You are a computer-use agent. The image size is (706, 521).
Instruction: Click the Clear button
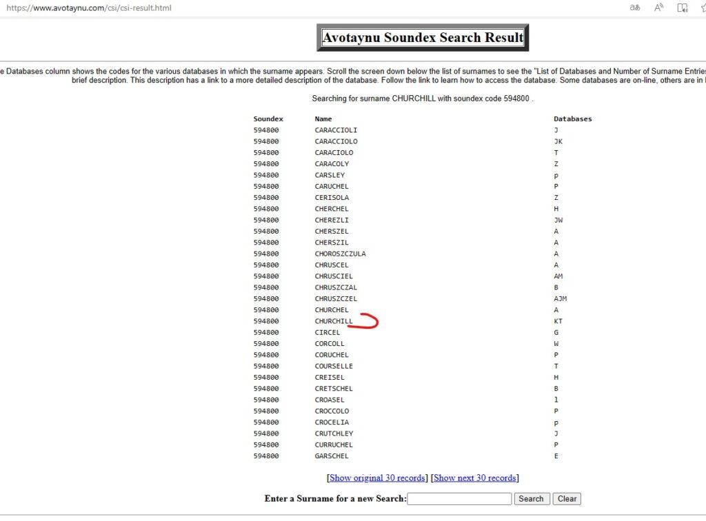click(x=567, y=498)
